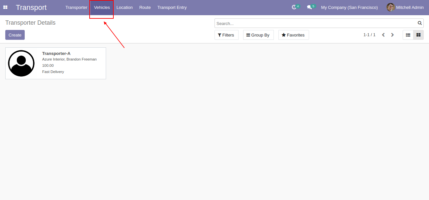
Task: Click the 'Fast Delivery' text
Action: (53, 72)
